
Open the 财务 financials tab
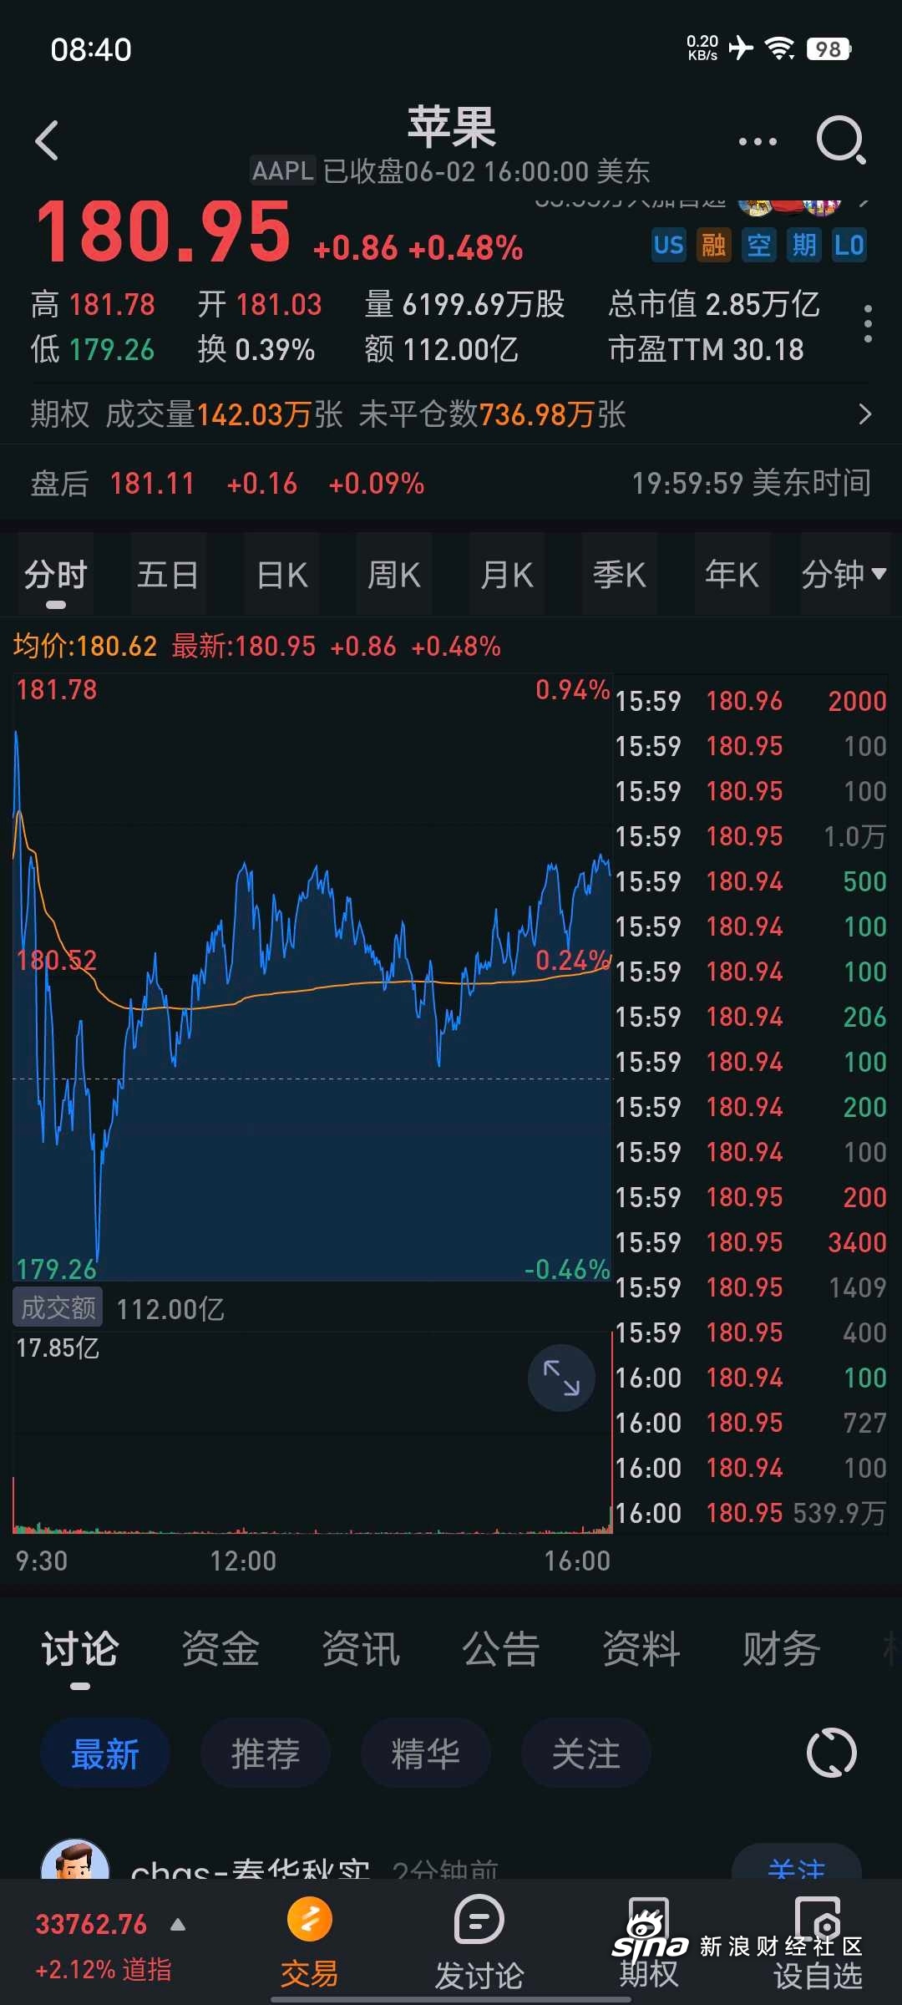[782, 1651]
